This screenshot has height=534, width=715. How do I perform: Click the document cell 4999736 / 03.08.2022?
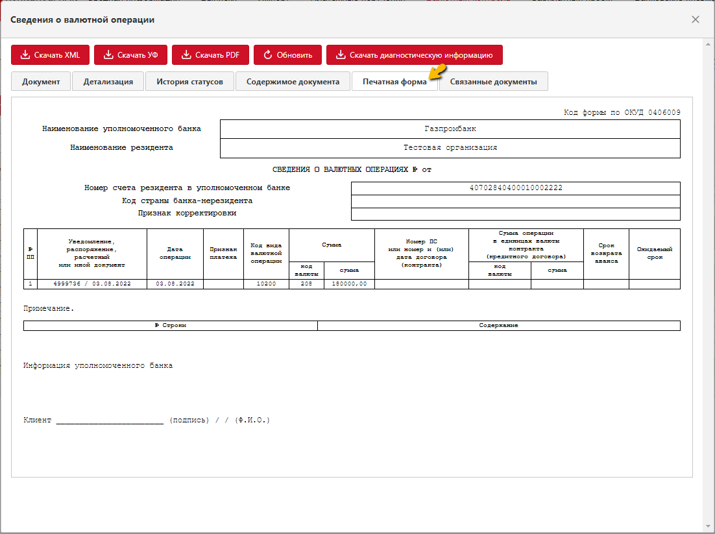click(x=92, y=284)
